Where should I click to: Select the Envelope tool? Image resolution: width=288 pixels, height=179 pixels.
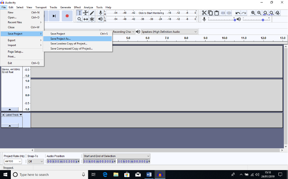point(86,13)
